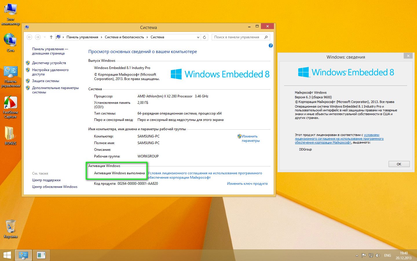Open license agreement link in сведения dialog
This screenshot has width=417, height=261.
339,139
